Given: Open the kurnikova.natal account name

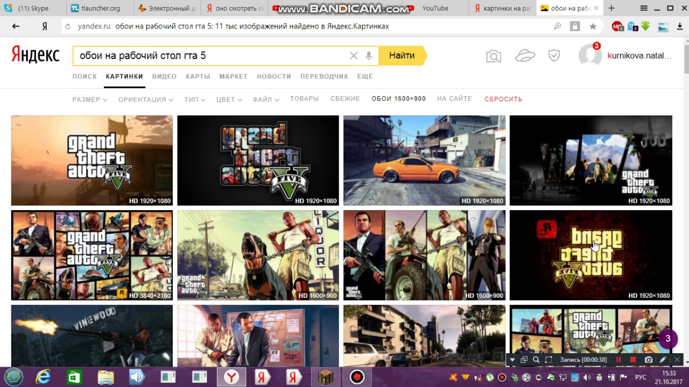Looking at the screenshot, I should pos(639,55).
